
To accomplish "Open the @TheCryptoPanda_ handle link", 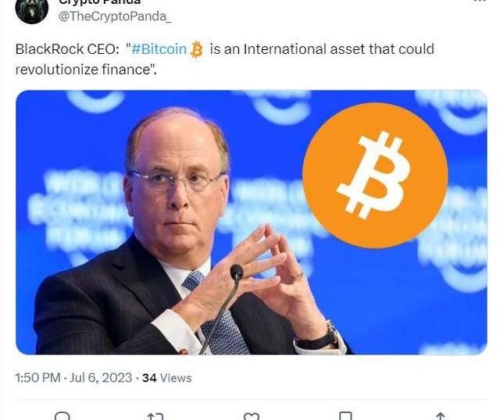I will [115, 16].
